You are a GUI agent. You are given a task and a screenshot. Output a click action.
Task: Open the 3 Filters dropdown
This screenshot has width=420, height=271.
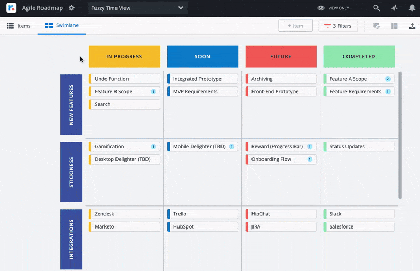pyautogui.click(x=338, y=26)
